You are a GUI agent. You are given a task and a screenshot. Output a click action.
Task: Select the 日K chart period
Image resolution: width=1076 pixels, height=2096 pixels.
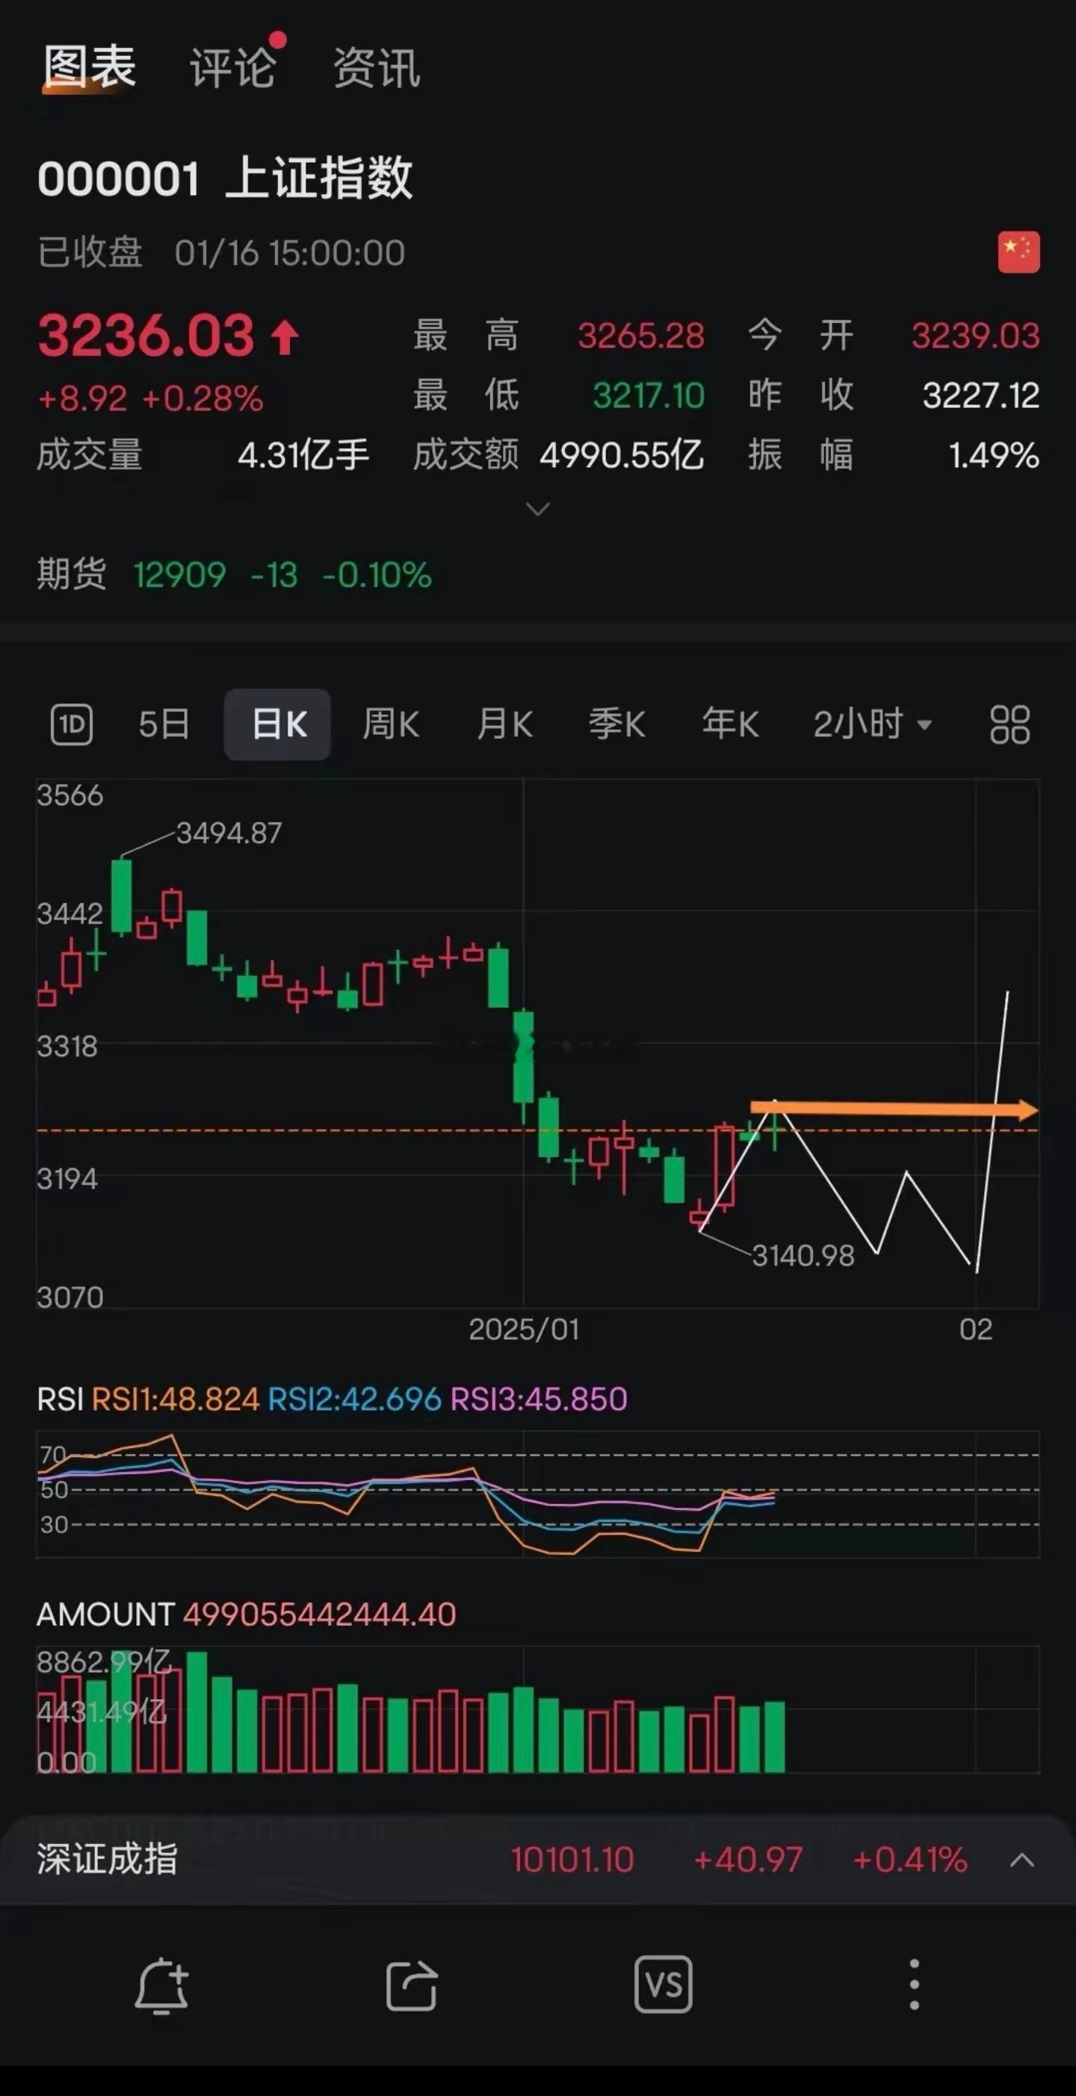click(x=277, y=724)
